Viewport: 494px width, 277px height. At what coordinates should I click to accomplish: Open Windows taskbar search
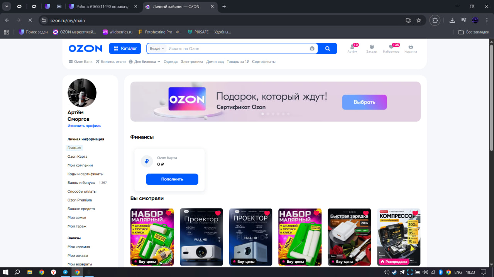coord(17,272)
